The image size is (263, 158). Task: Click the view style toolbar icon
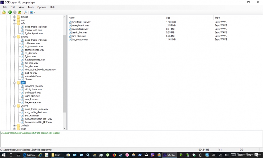point(31,12)
